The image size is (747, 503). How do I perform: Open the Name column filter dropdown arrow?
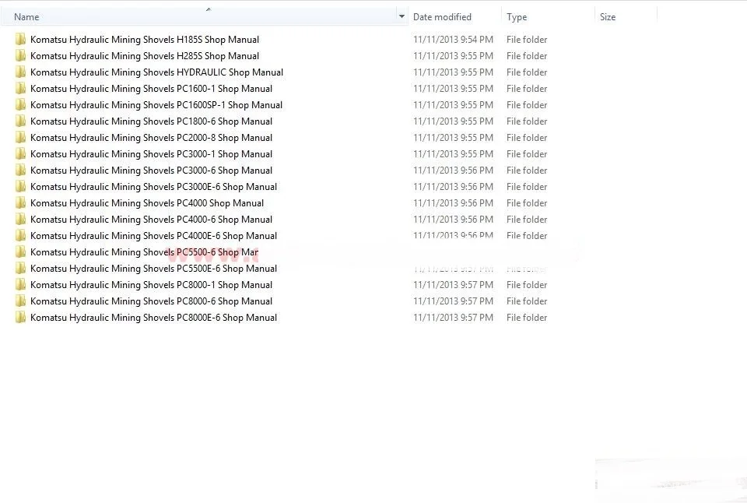[402, 16]
